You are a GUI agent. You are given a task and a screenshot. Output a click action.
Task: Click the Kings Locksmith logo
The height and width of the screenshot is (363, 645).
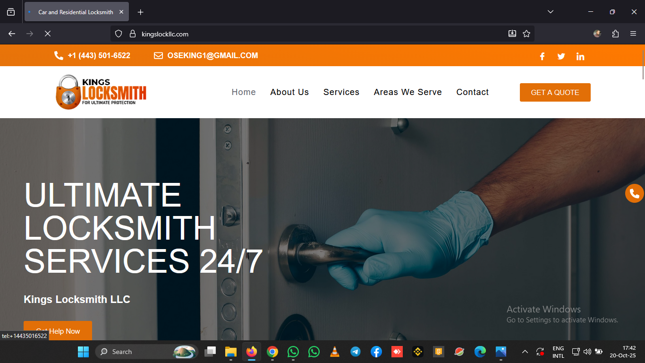101,92
